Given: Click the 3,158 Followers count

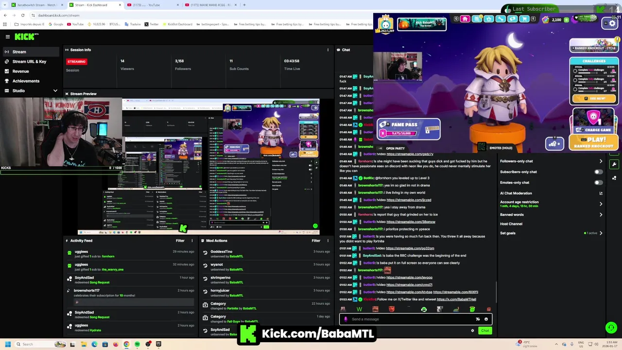Looking at the screenshot, I should tap(179, 61).
